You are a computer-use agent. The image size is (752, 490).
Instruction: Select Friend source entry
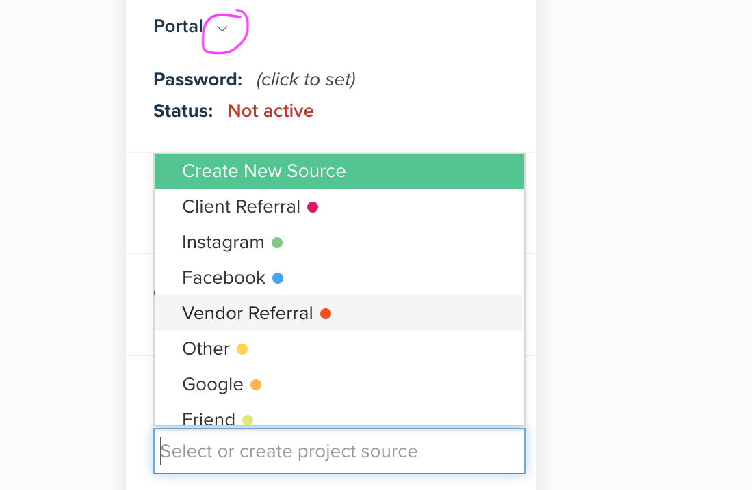coord(339,416)
